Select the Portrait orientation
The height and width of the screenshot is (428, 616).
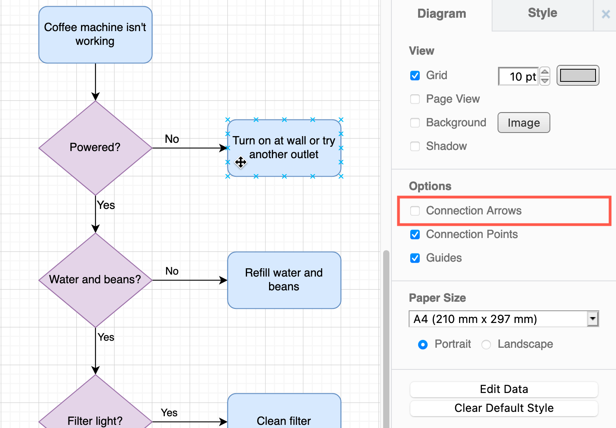422,344
